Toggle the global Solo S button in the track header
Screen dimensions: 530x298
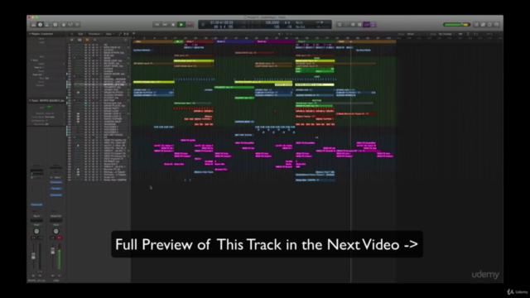pyautogui.click(x=94, y=40)
